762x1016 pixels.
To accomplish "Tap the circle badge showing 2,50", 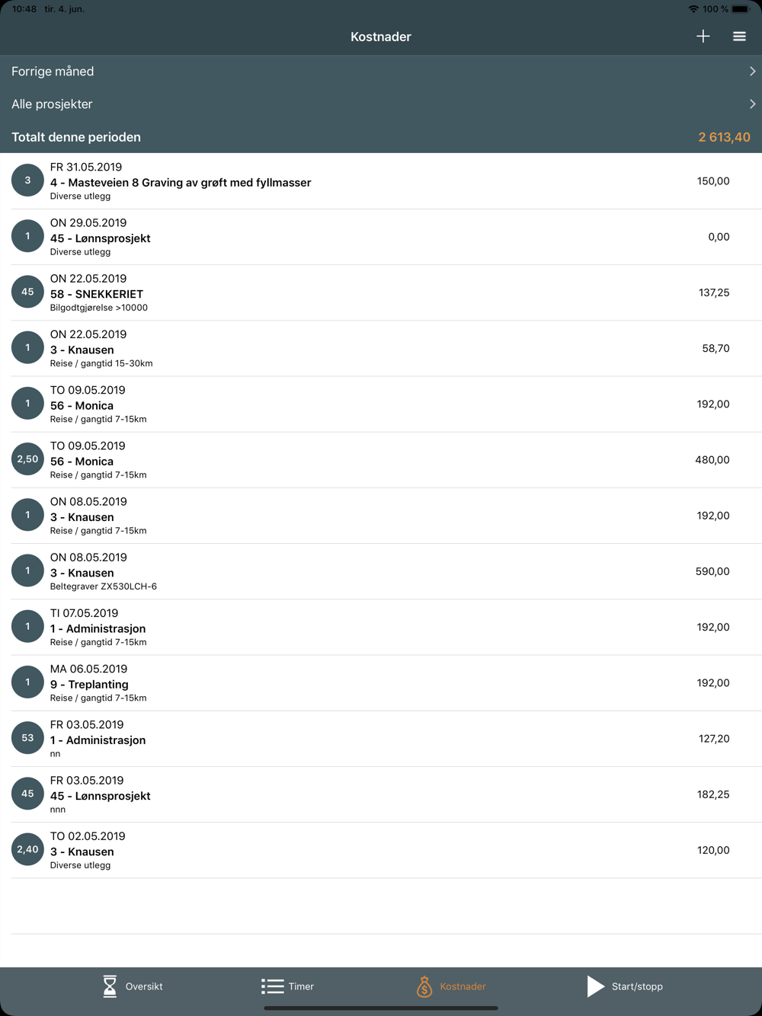I will [x=27, y=459].
